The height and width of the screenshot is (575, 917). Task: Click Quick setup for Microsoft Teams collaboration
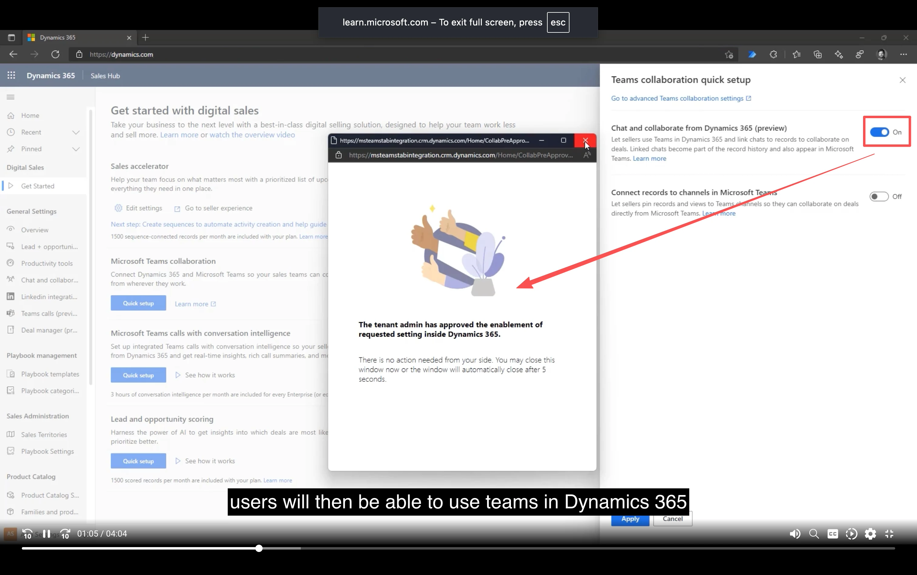tap(138, 303)
